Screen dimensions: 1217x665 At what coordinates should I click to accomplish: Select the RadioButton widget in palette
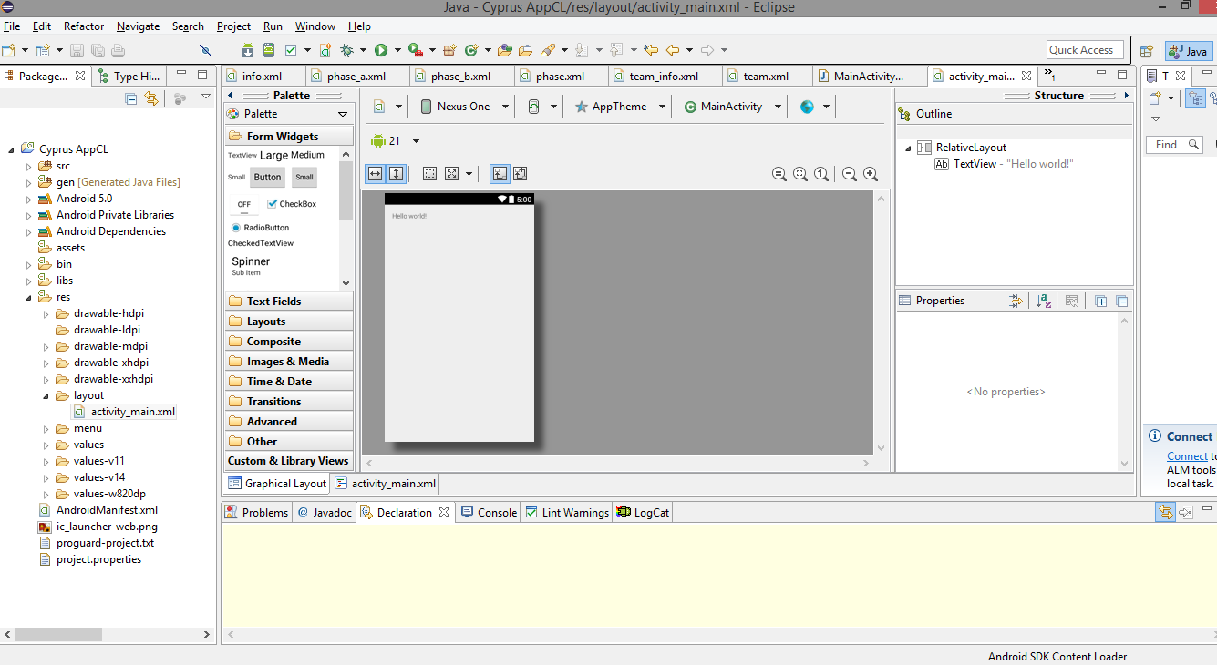261,228
